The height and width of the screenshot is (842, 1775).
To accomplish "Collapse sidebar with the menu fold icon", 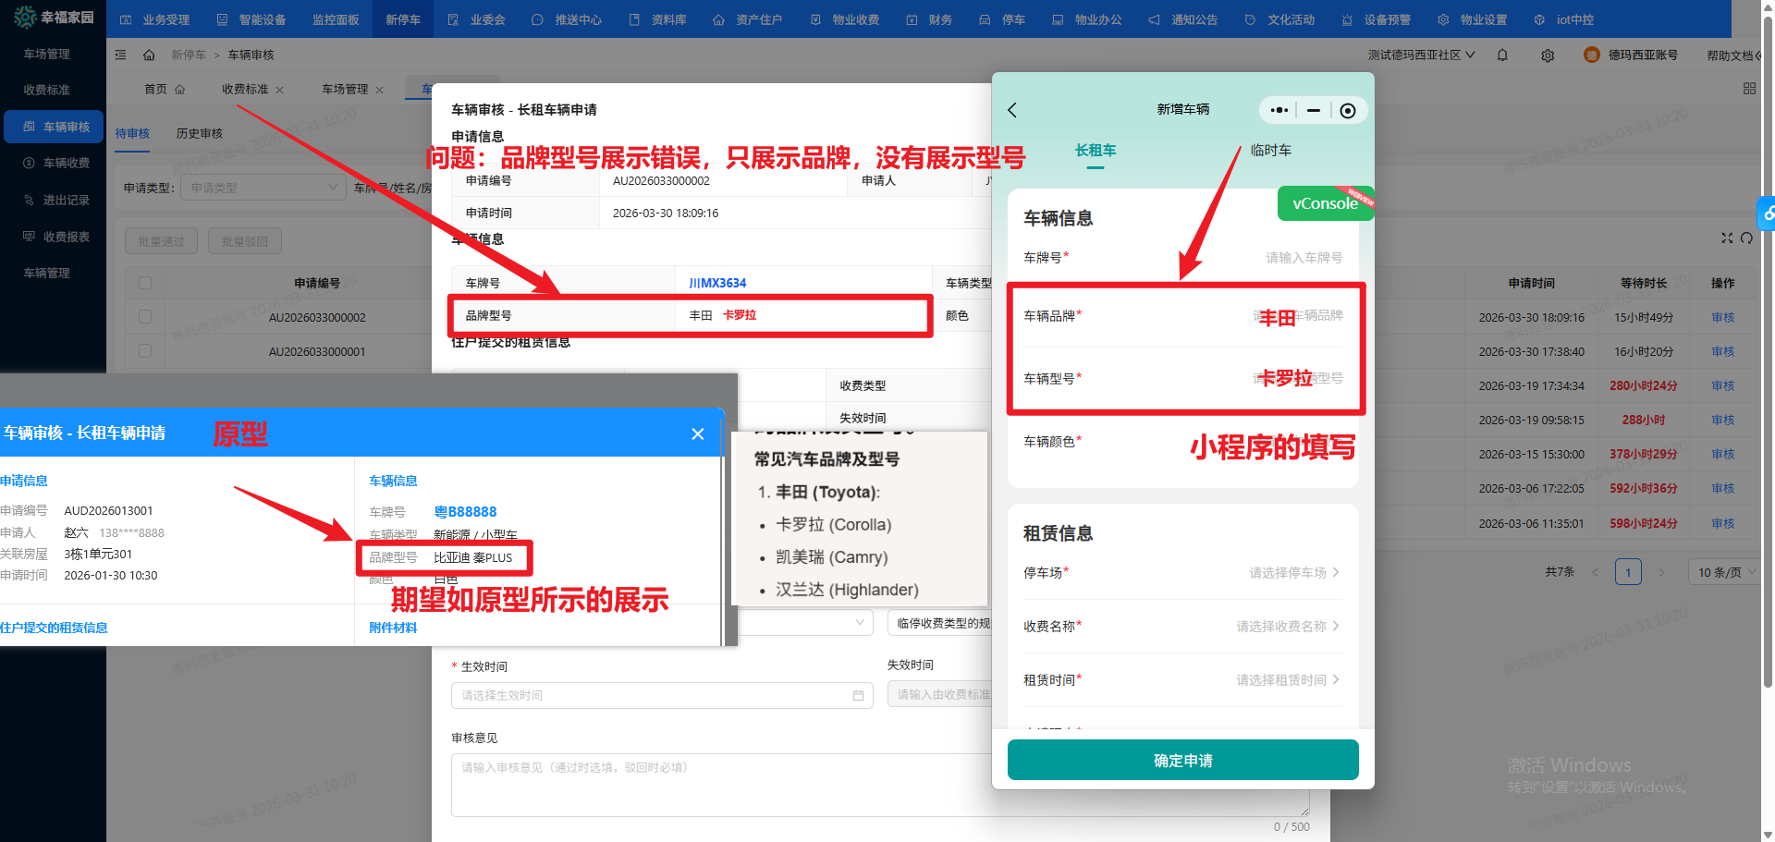I will pyautogui.click(x=120, y=55).
